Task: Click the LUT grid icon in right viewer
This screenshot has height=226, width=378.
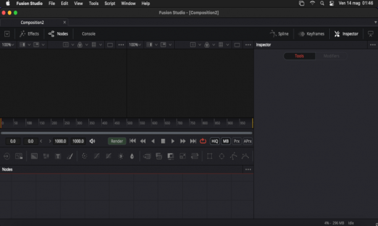Action: click(220, 44)
